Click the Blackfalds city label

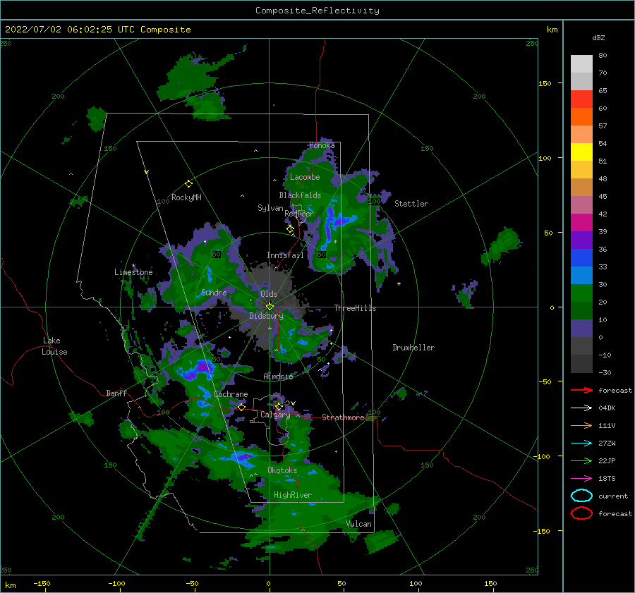click(300, 195)
